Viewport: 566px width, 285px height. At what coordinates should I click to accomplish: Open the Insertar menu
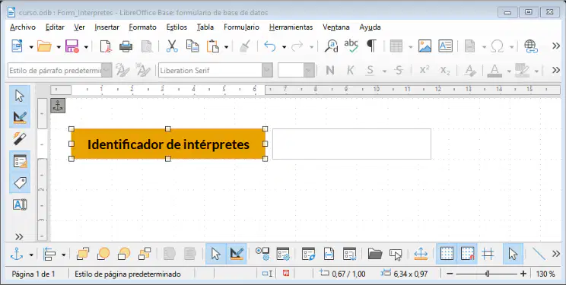coord(107,27)
